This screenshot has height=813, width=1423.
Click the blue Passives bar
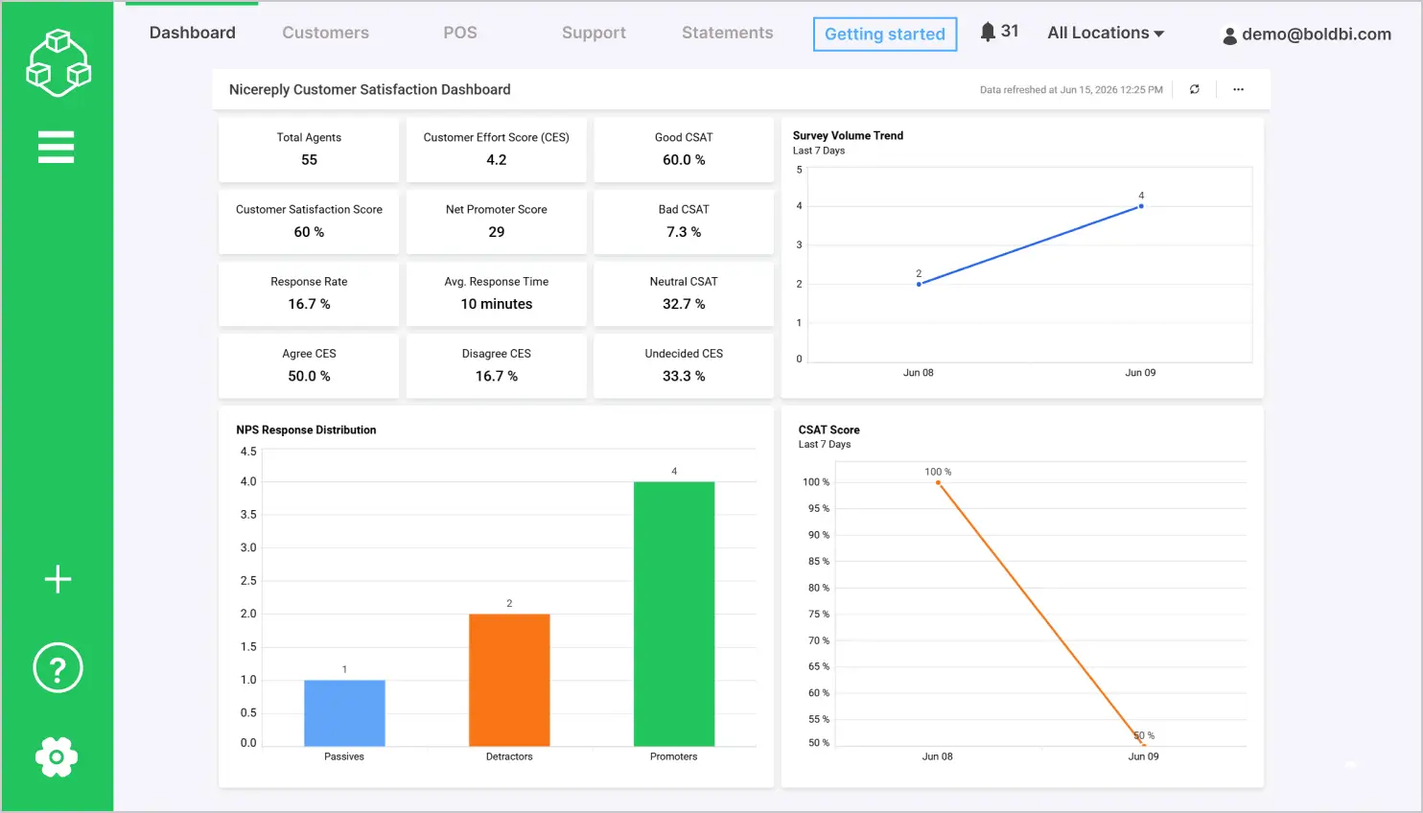[x=344, y=713]
